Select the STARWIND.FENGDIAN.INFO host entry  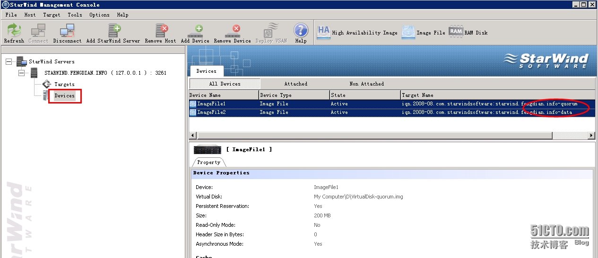105,73
